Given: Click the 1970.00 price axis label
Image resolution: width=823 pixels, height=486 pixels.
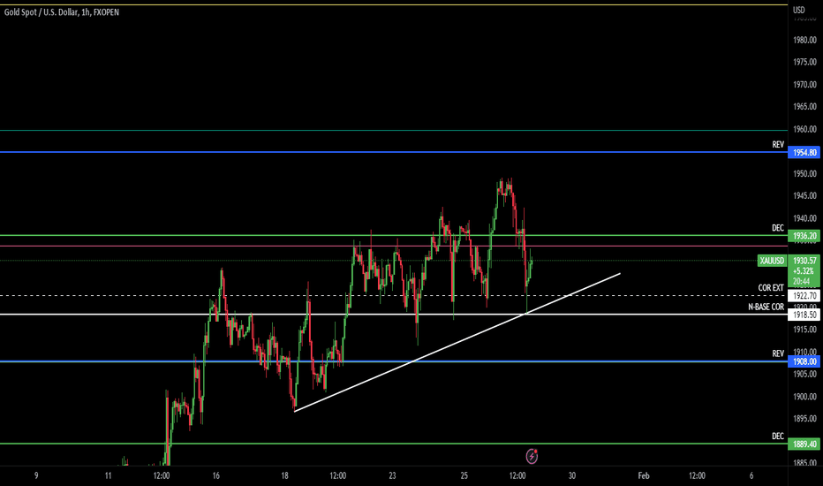Looking at the screenshot, I should [804, 85].
